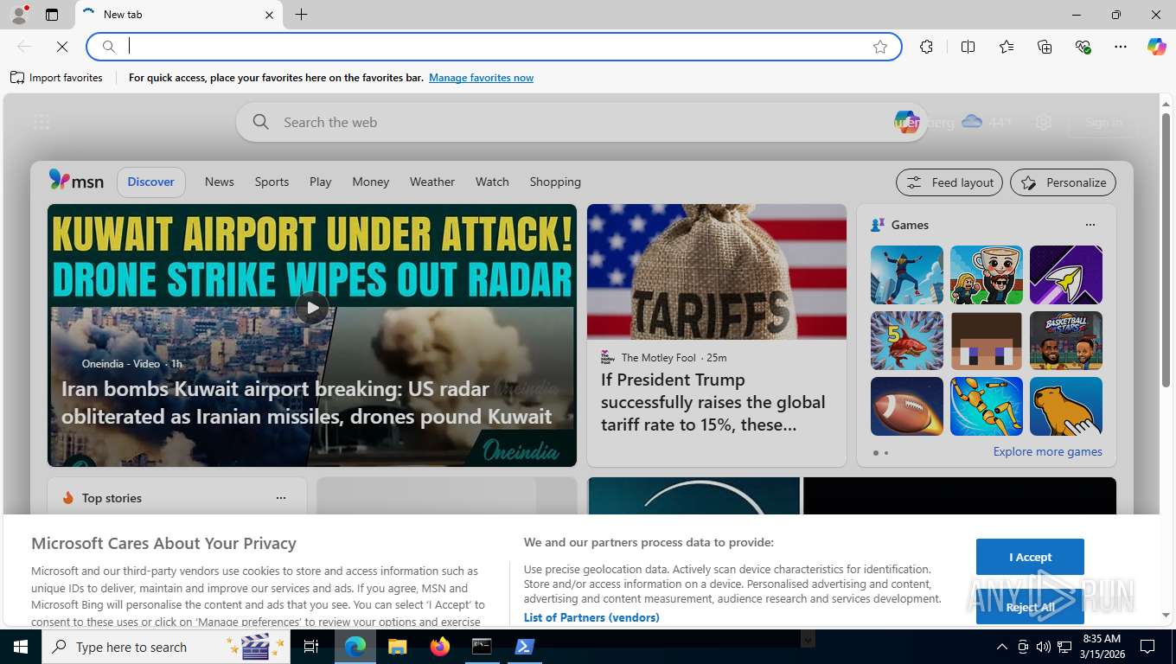Click Reject All cookie button
The width and height of the screenshot is (1176, 664).
[1030, 607]
